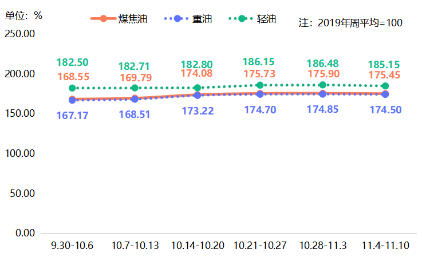Select blue 重油 point for 10.21-10.27

[260, 94]
